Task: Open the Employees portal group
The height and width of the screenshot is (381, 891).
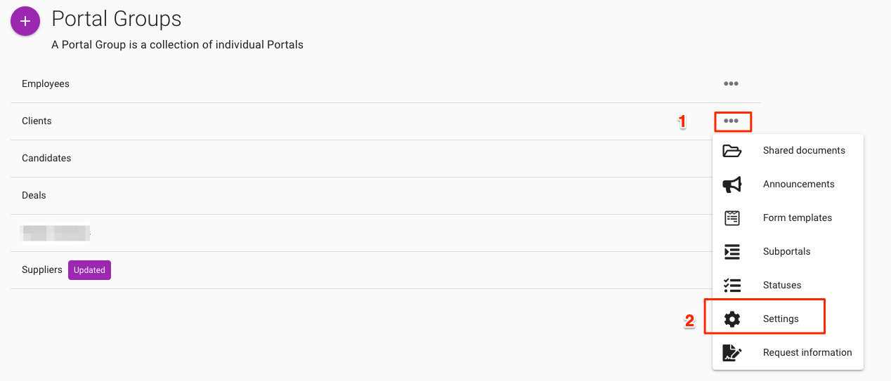Action: coord(46,84)
